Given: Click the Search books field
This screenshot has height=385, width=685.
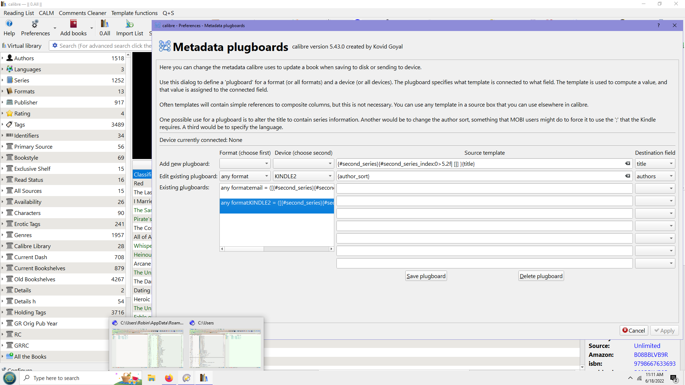Looking at the screenshot, I should click(105, 46).
